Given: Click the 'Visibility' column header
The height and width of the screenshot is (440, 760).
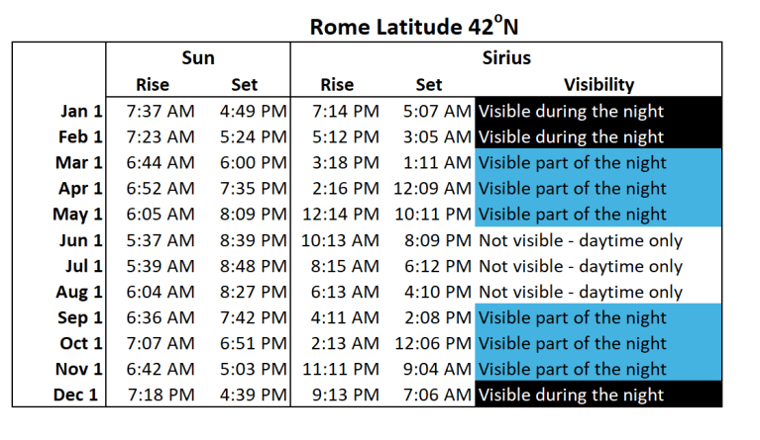Looking at the screenshot, I should coord(598,85).
